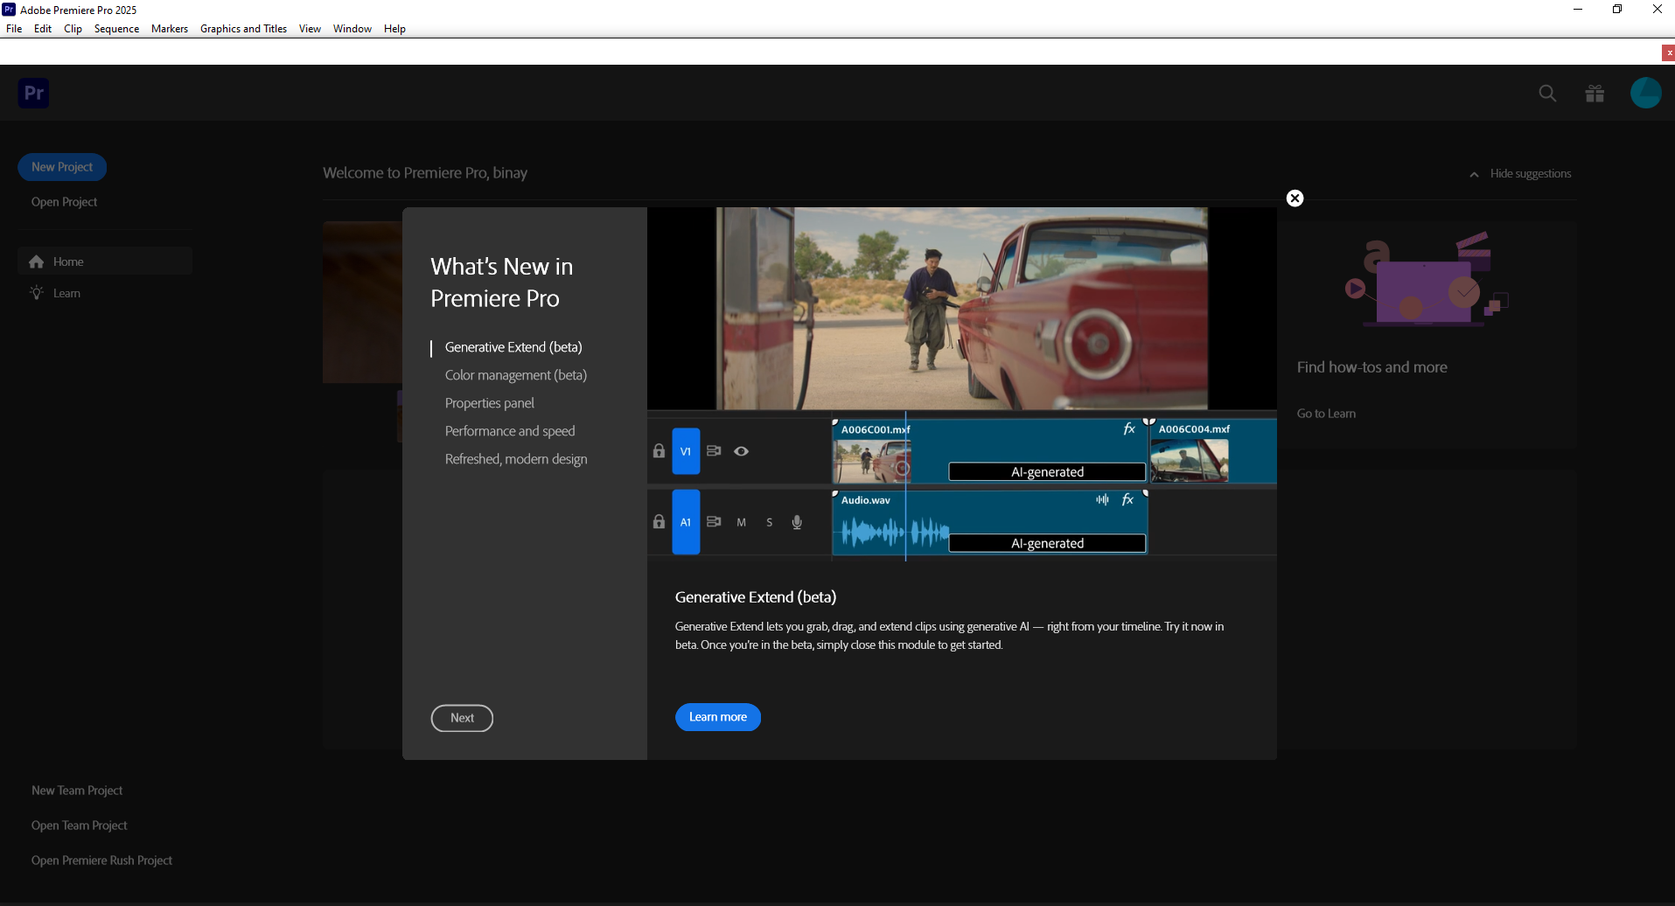Click the how-tos illustration graphic
This screenshot has width=1675, height=906.
tap(1427, 278)
